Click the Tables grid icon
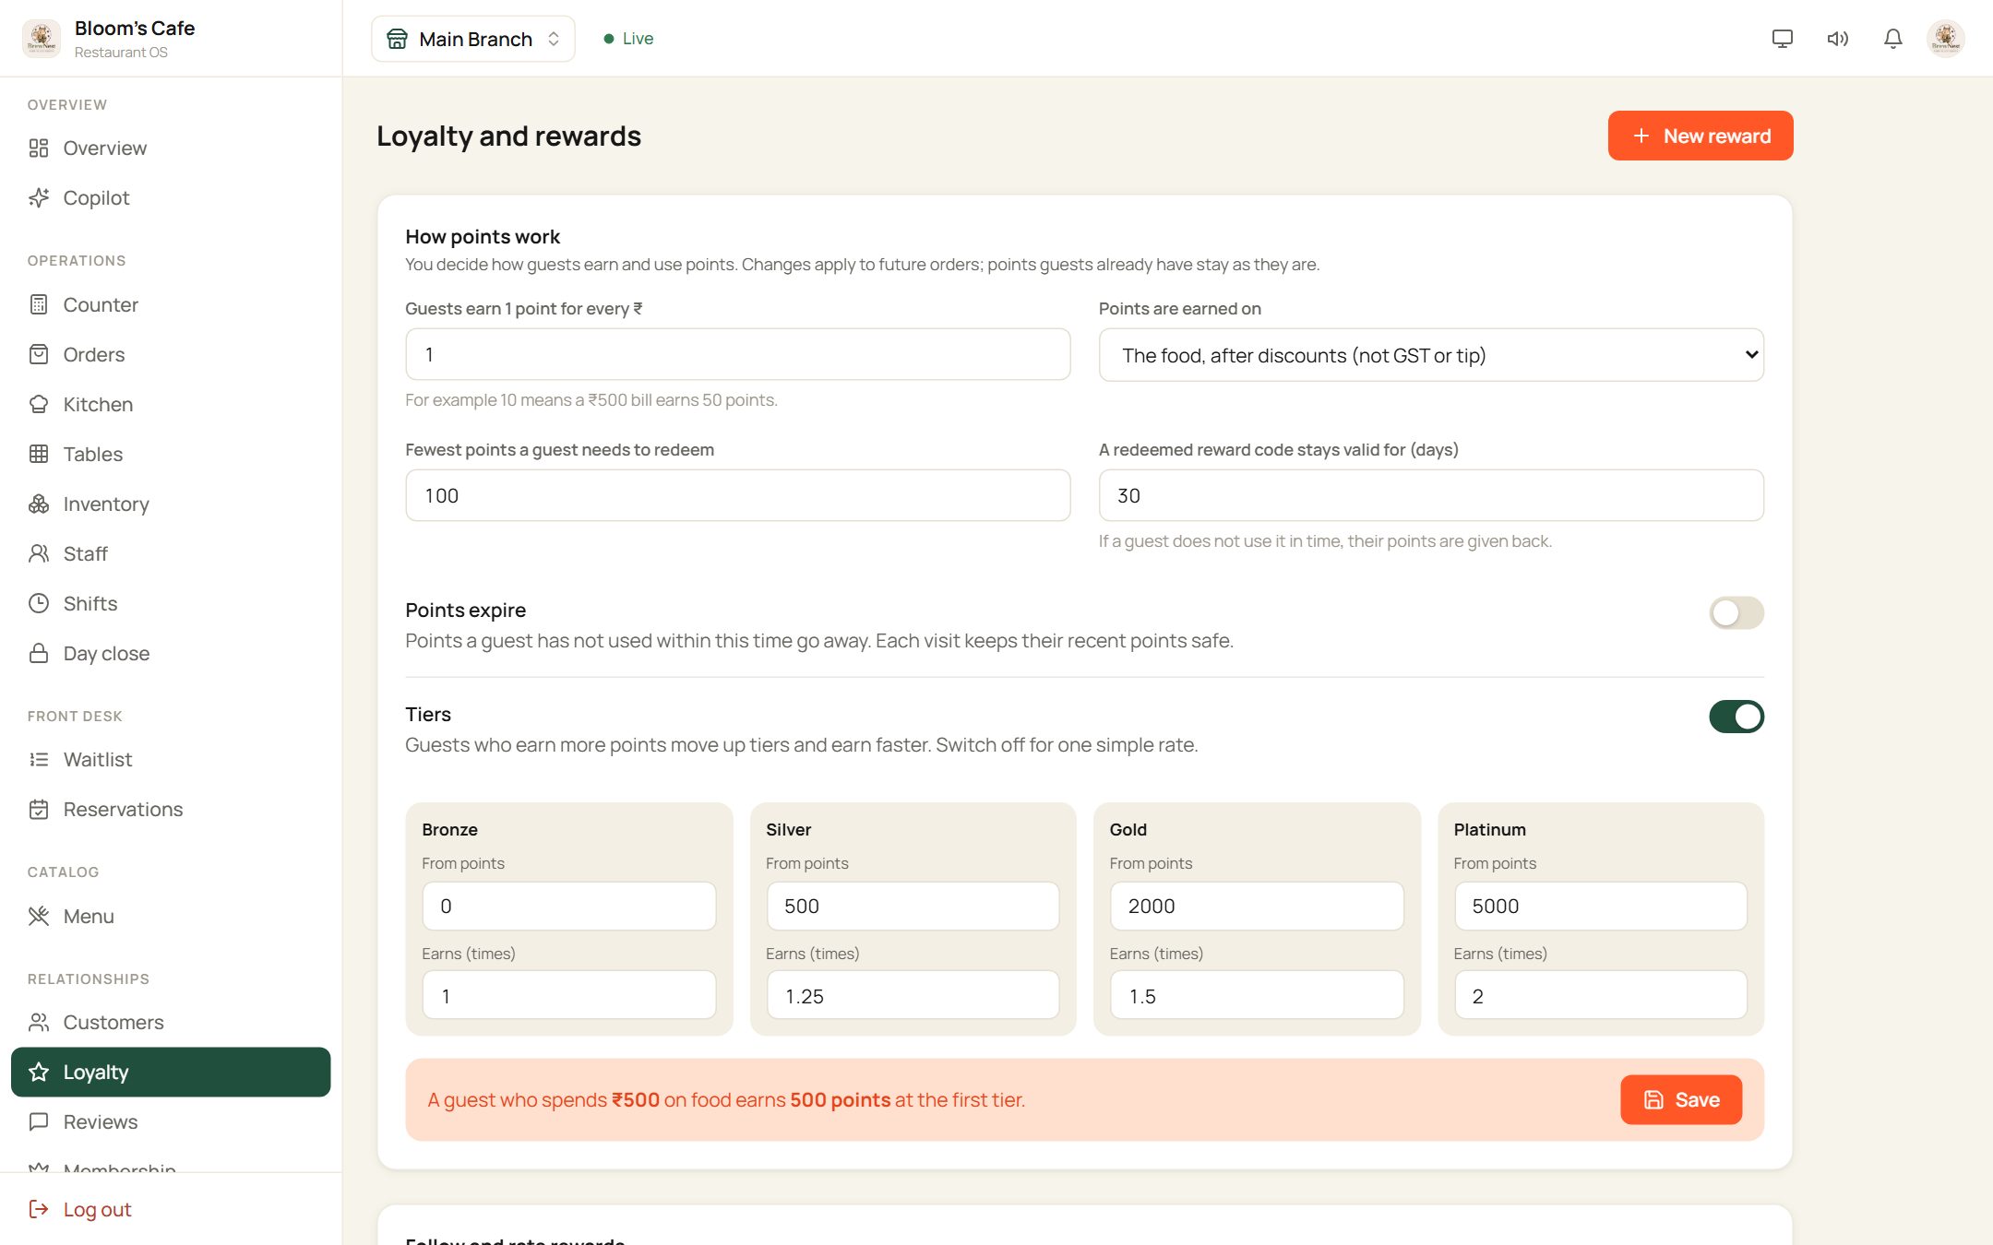The height and width of the screenshot is (1245, 1993). click(39, 455)
